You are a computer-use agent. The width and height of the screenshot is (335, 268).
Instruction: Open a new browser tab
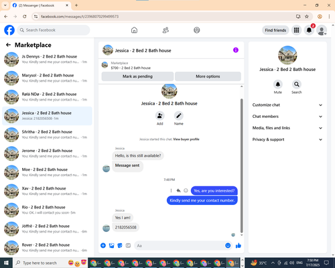tap(76, 5)
